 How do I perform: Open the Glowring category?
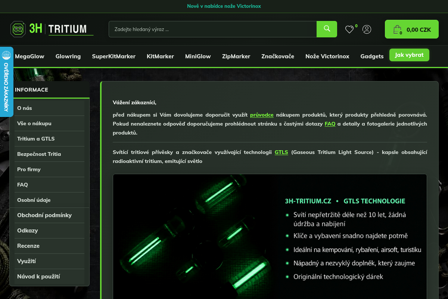(x=68, y=56)
